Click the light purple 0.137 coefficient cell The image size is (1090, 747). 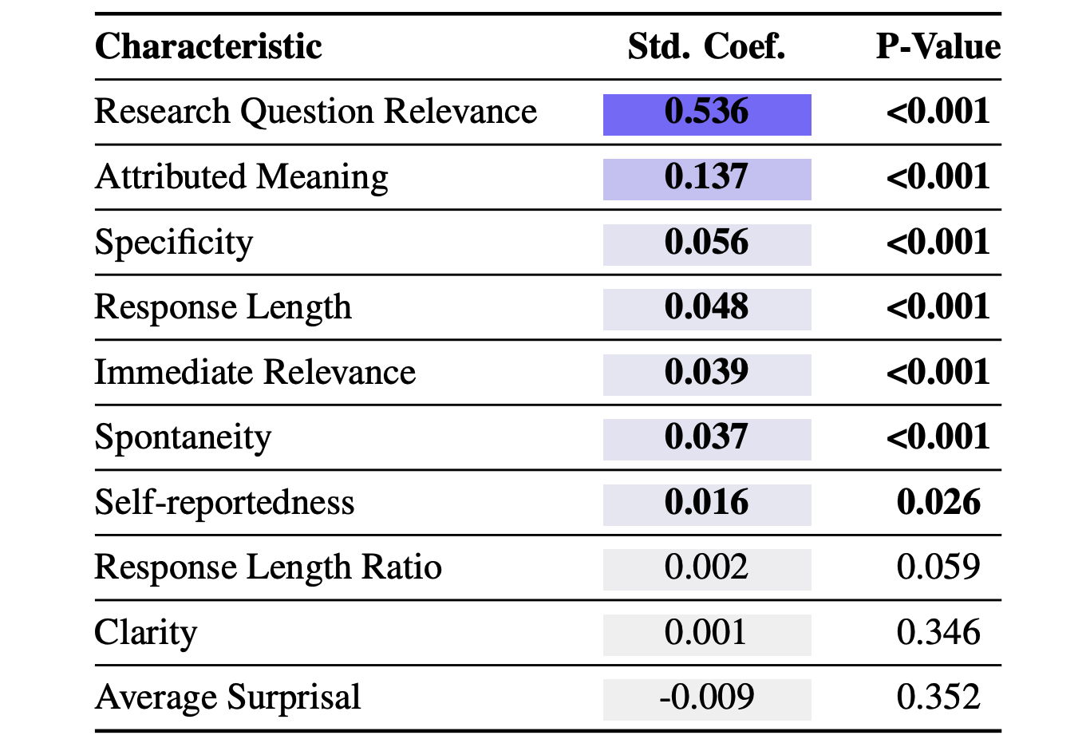[x=706, y=179]
